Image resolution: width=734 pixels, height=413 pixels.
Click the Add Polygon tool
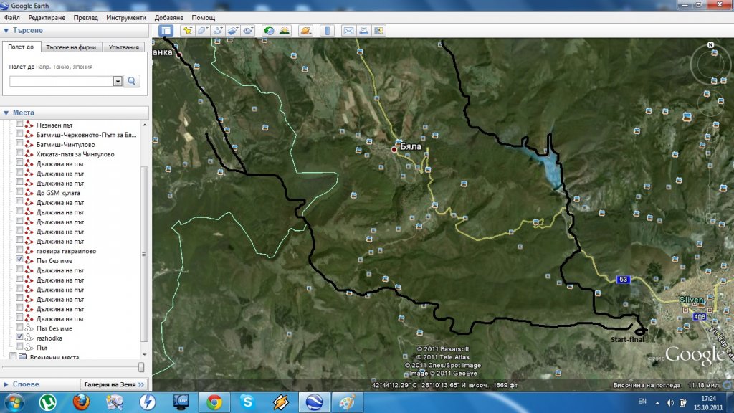pos(202,31)
